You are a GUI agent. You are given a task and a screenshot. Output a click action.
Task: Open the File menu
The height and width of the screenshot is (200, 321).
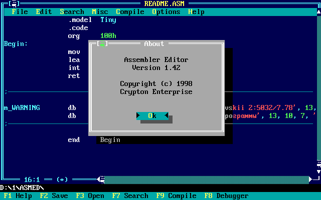point(20,12)
